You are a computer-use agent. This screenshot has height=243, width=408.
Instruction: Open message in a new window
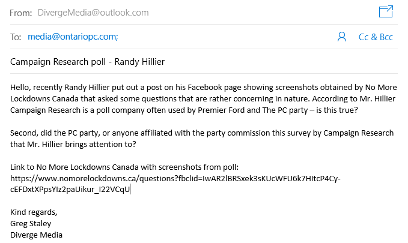coord(386,11)
